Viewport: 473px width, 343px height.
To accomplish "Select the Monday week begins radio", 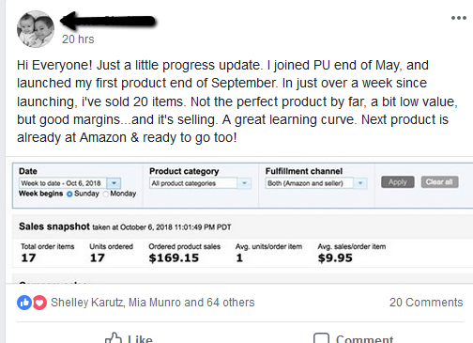I will tap(106, 194).
